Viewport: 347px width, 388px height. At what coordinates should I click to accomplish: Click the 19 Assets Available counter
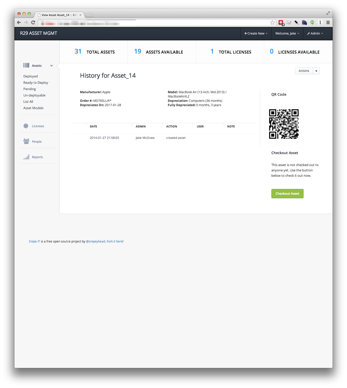click(158, 52)
